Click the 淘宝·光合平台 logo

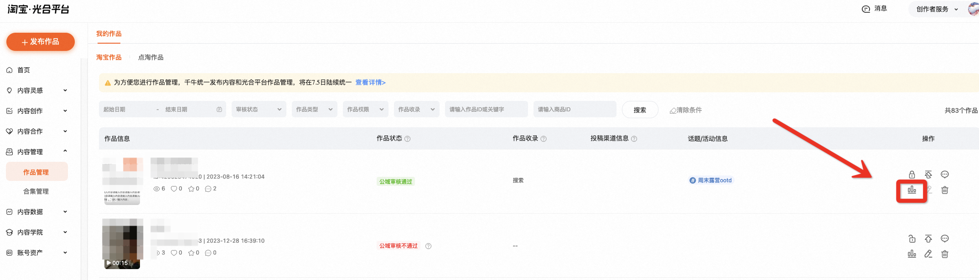pyautogui.click(x=38, y=9)
